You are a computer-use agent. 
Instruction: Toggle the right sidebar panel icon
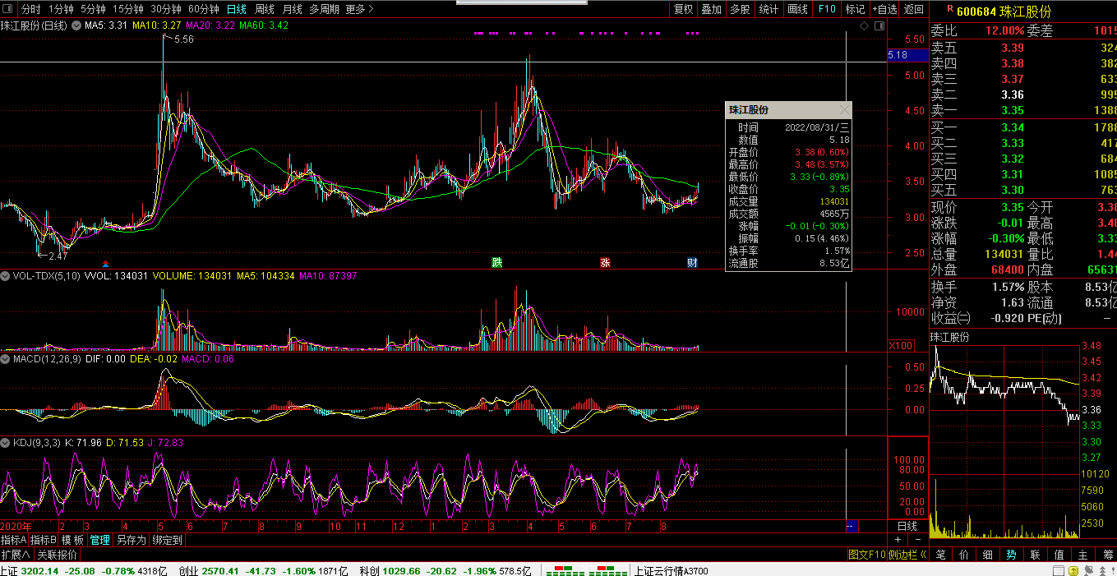click(x=881, y=26)
